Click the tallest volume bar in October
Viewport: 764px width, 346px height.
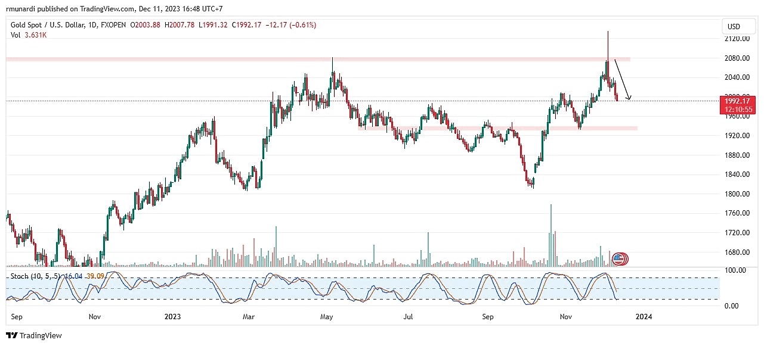pos(550,235)
